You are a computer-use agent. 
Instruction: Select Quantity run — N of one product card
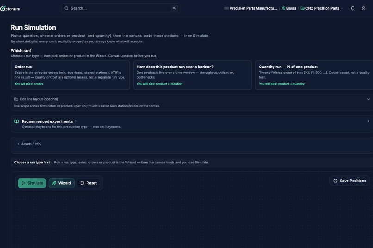coord(314,75)
